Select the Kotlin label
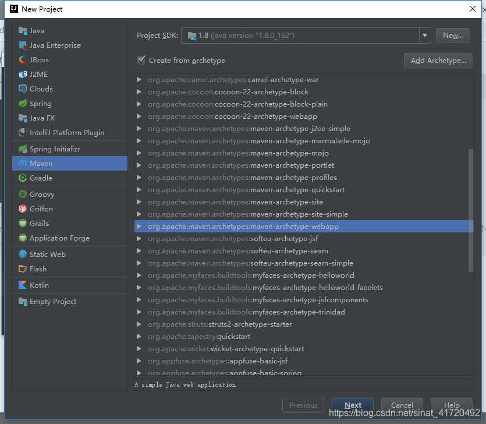The image size is (486, 424). coord(39,285)
